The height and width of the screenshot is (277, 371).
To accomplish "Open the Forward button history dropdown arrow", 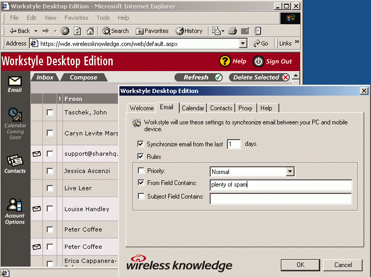I will [55, 31].
